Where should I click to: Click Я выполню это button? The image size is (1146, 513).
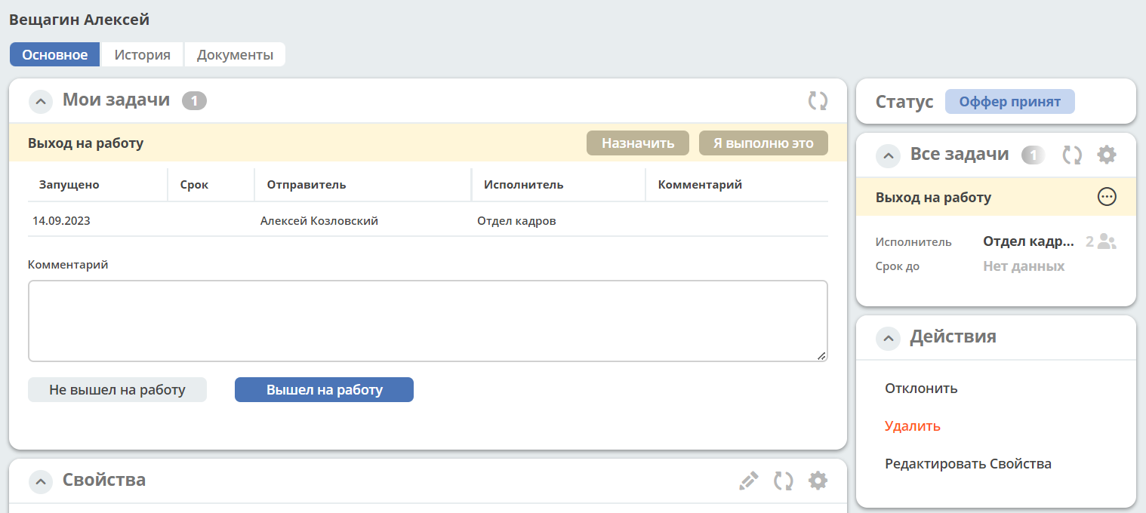click(763, 143)
